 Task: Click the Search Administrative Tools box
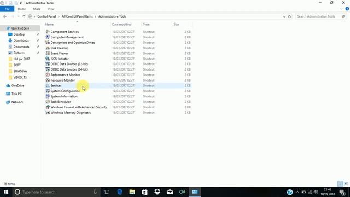[x=320, y=16]
